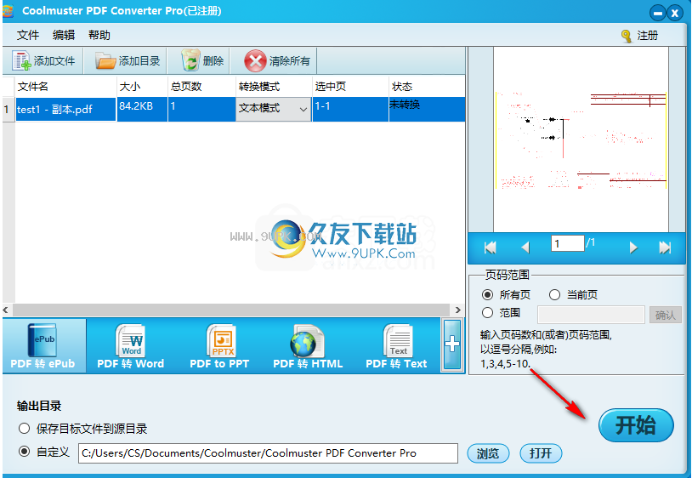The width and height of the screenshot is (692, 478).
Task: Click the 添加文件 add file icon
Action: pos(21,61)
